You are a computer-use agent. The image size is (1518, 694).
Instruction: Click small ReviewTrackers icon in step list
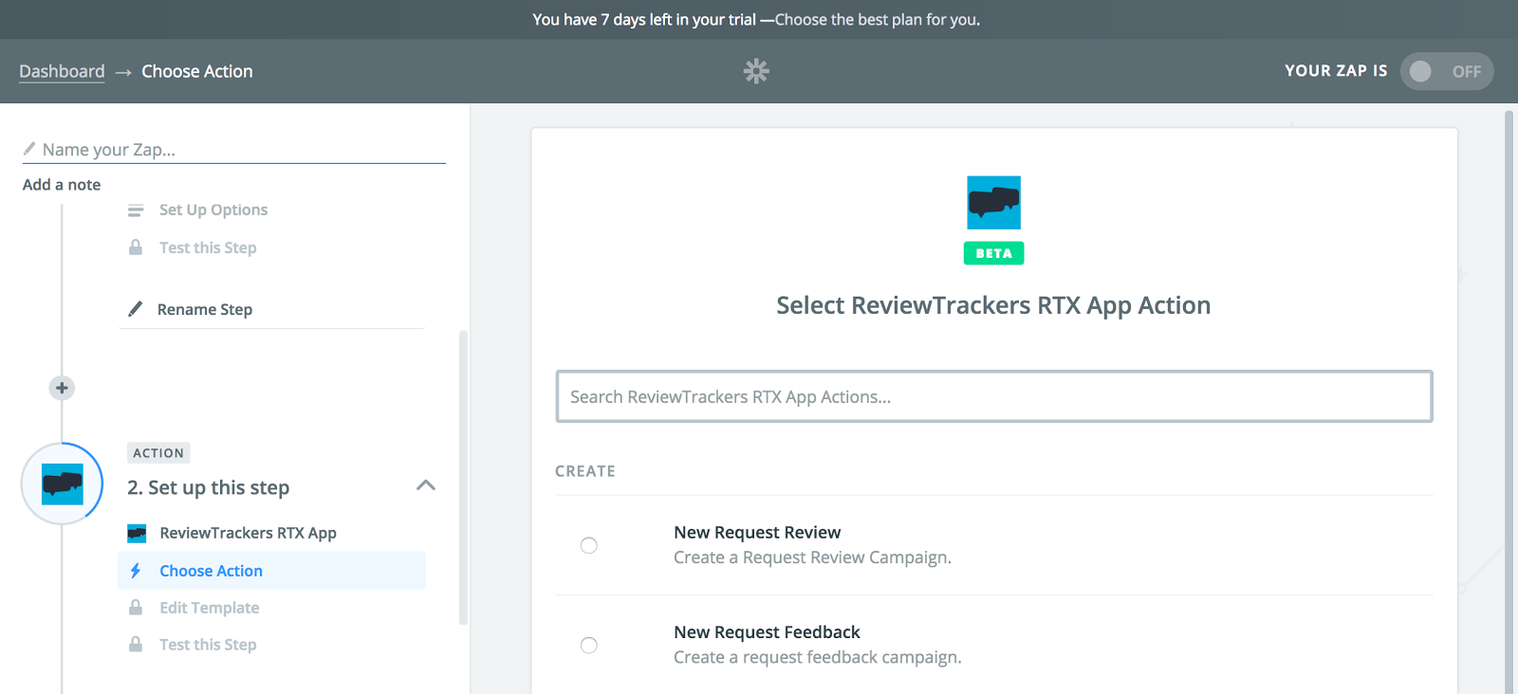click(x=137, y=534)
